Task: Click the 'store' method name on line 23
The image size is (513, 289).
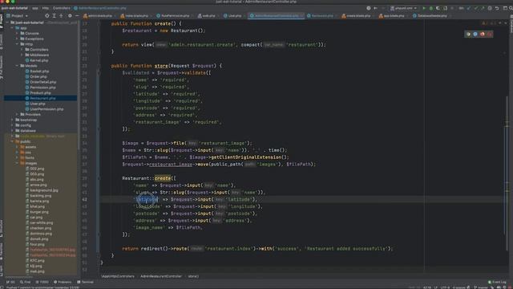Action: point(161,66)
